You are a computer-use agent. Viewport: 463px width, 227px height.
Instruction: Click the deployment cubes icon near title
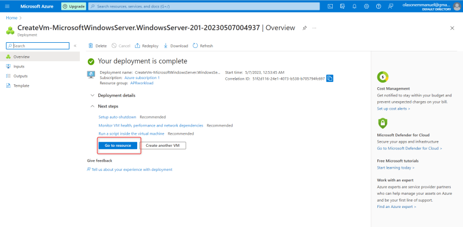tap(10, 31)
